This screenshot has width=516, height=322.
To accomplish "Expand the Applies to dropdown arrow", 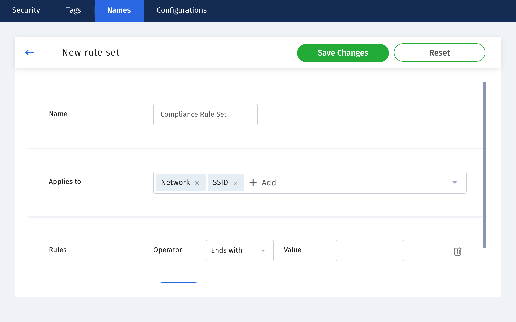I will 455,182.
